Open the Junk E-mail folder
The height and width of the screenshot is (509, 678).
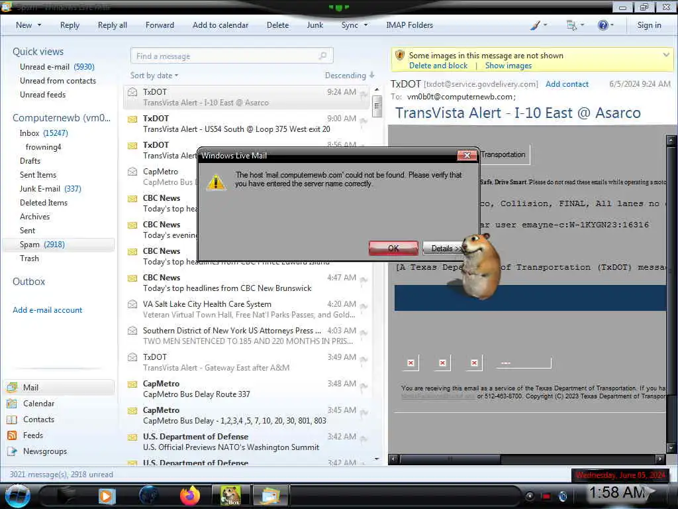(50, 189)
